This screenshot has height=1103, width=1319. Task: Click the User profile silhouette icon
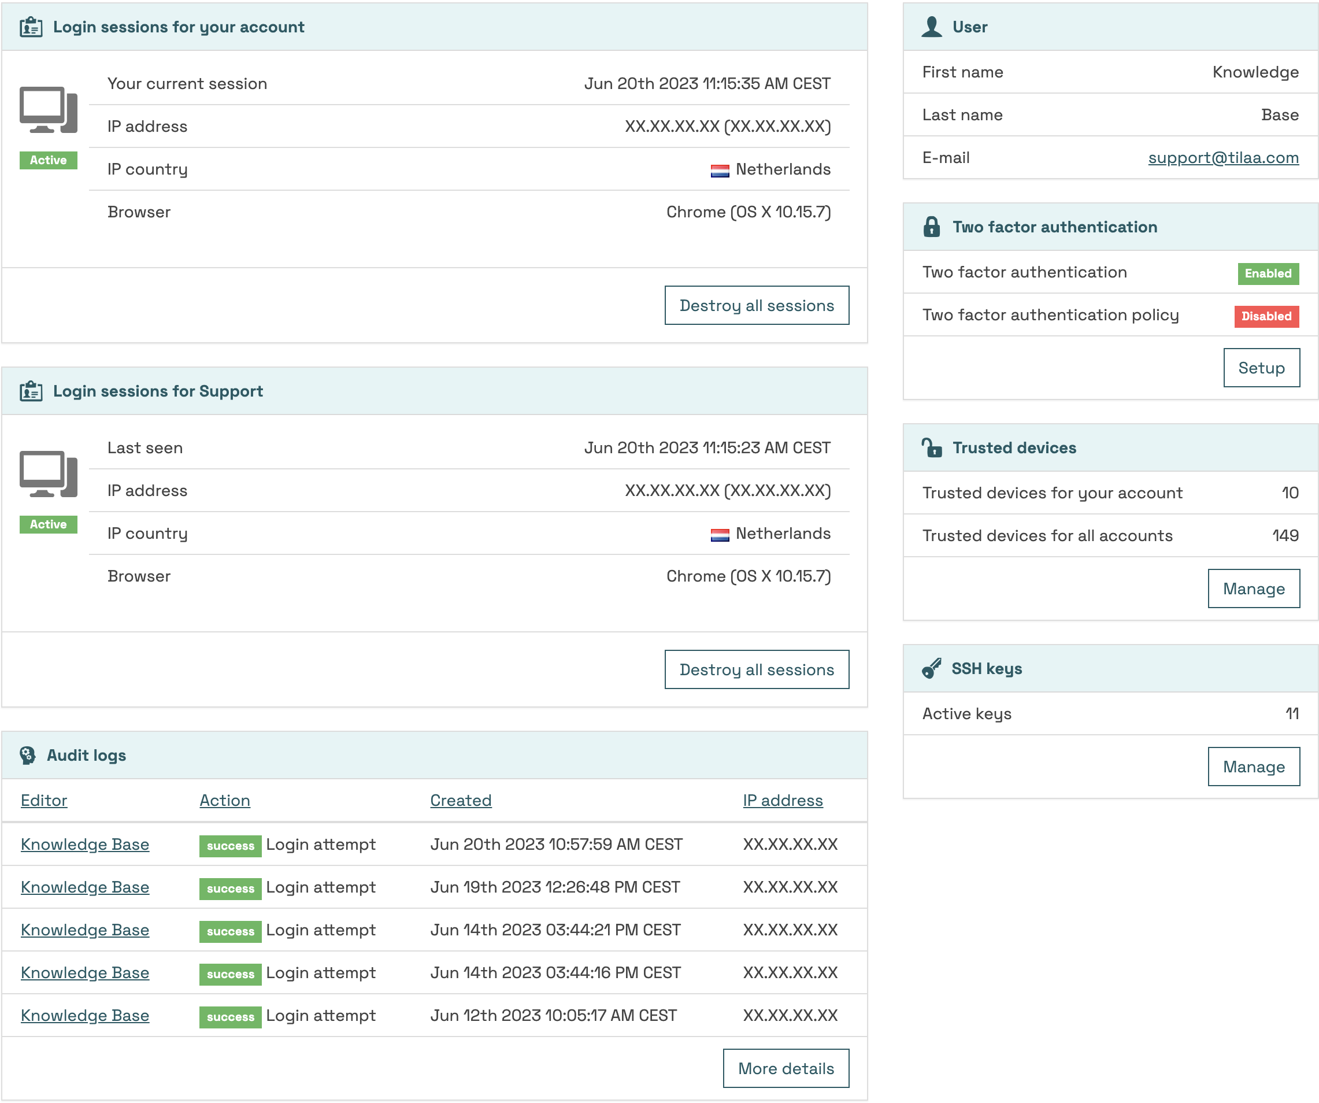coord(932,27)
